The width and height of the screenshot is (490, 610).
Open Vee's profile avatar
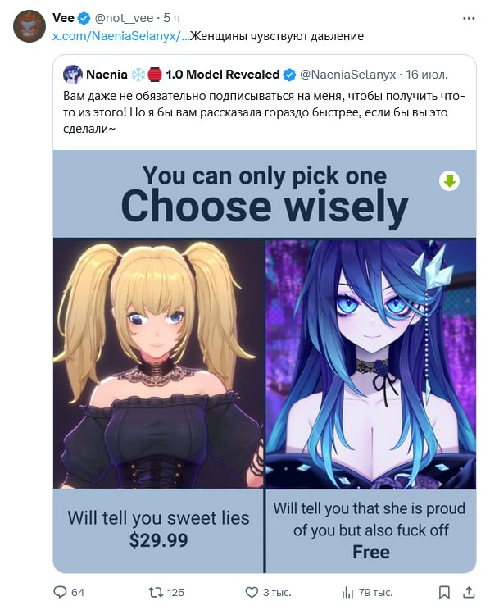click(29, 26)
